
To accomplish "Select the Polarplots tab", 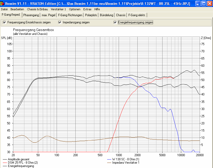I will tap(91, 15).
